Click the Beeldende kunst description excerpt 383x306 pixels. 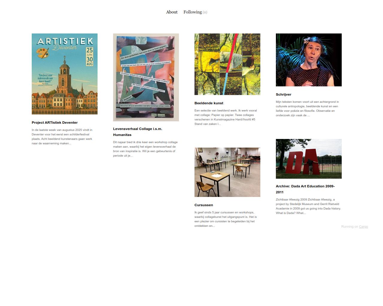(x=226, y=117)
